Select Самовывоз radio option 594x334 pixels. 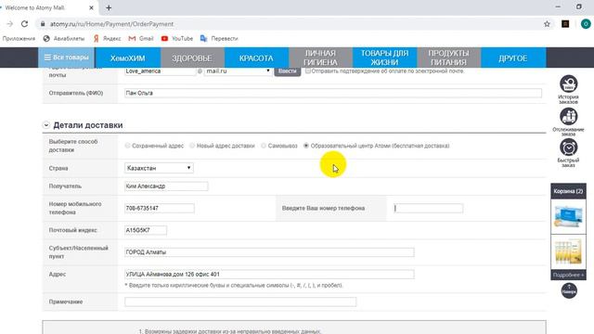point(264,146)
